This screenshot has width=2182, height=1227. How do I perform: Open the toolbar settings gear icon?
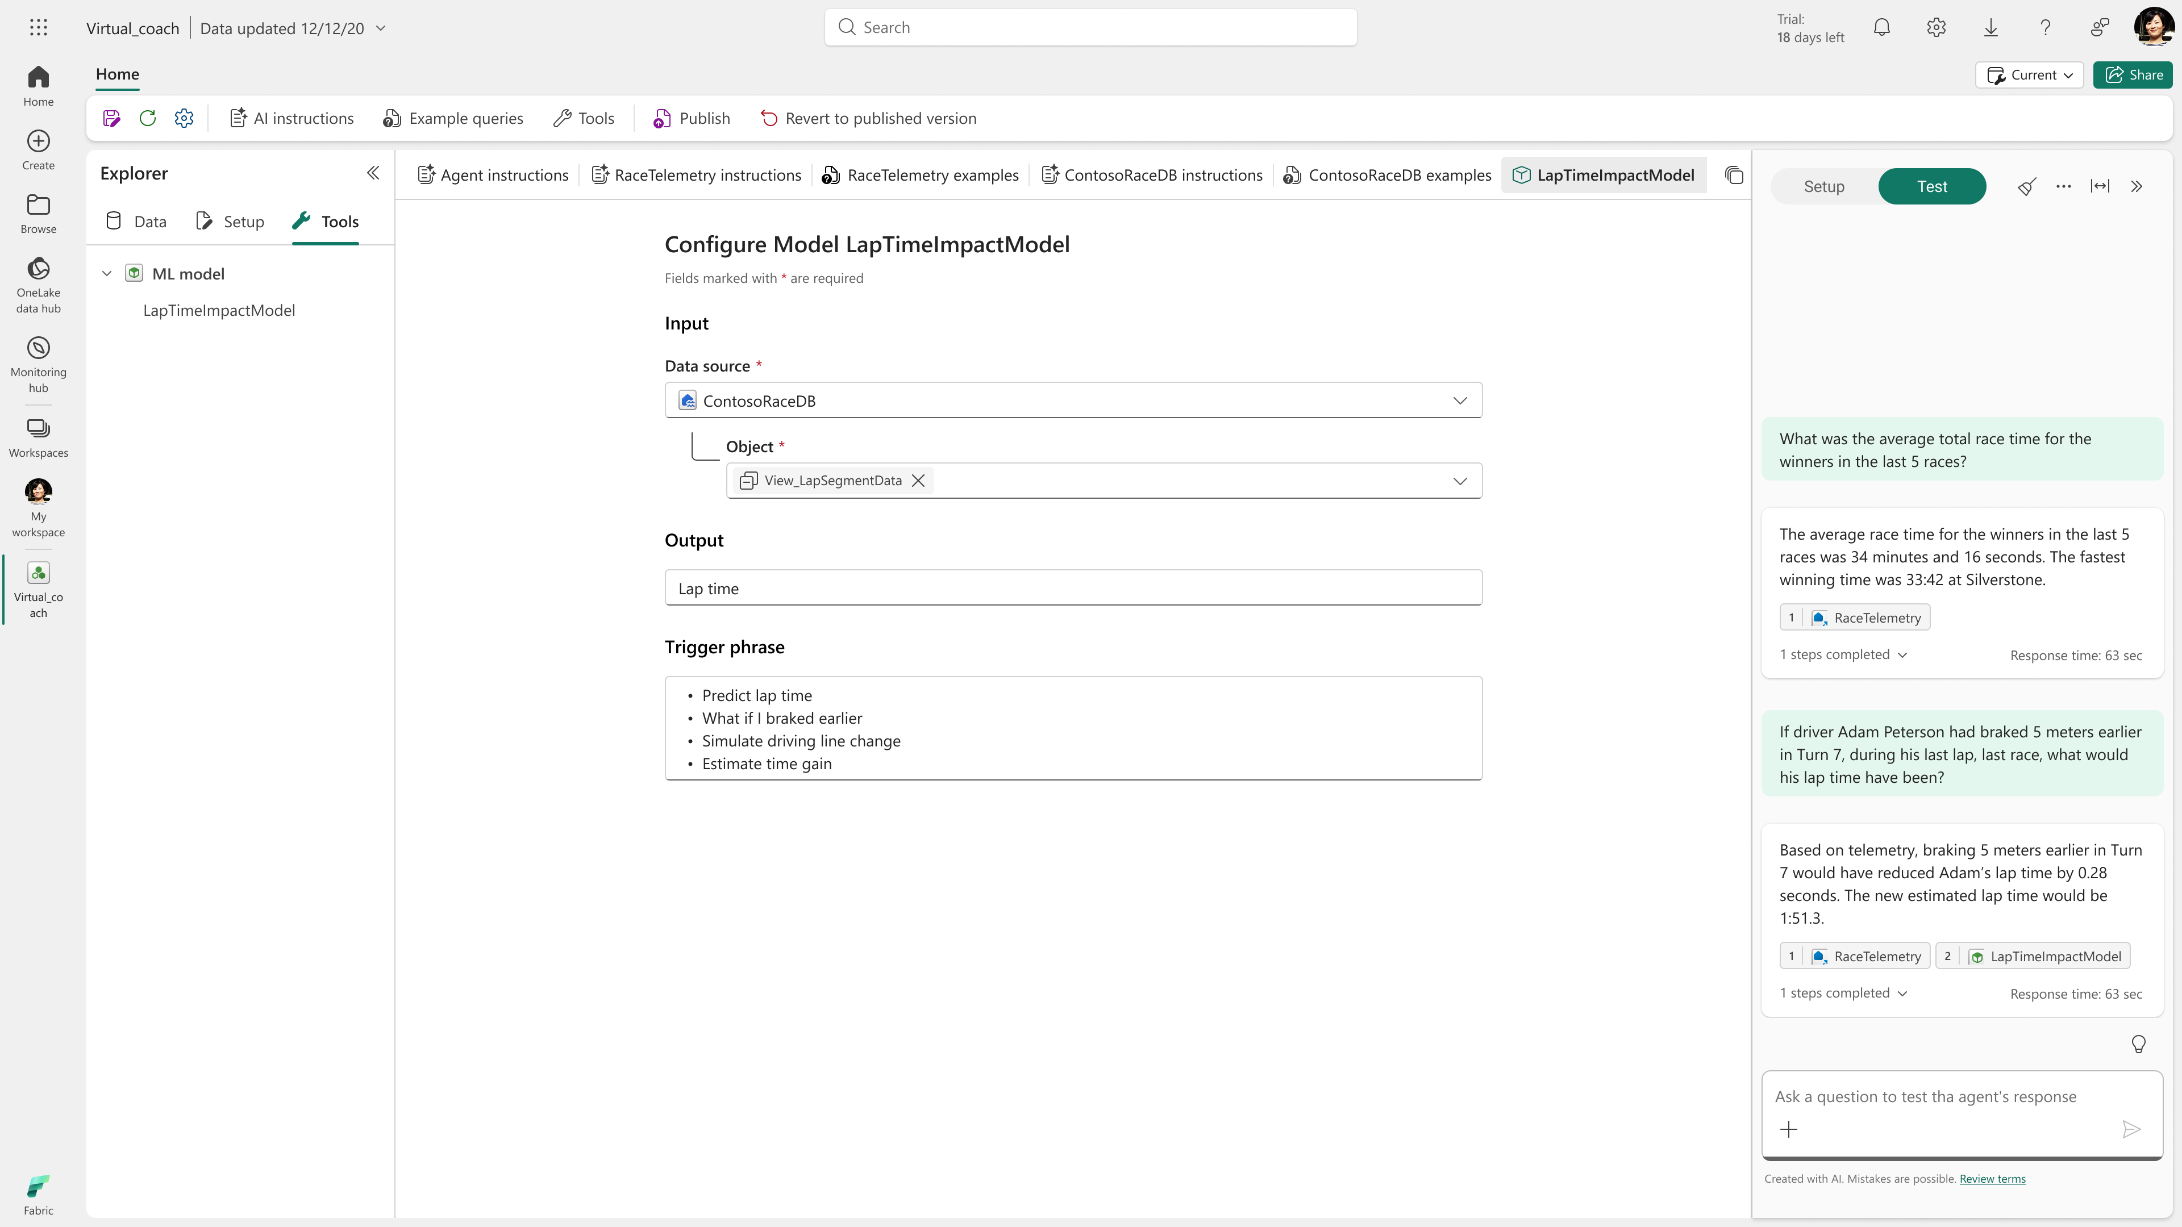coord(184,119)
